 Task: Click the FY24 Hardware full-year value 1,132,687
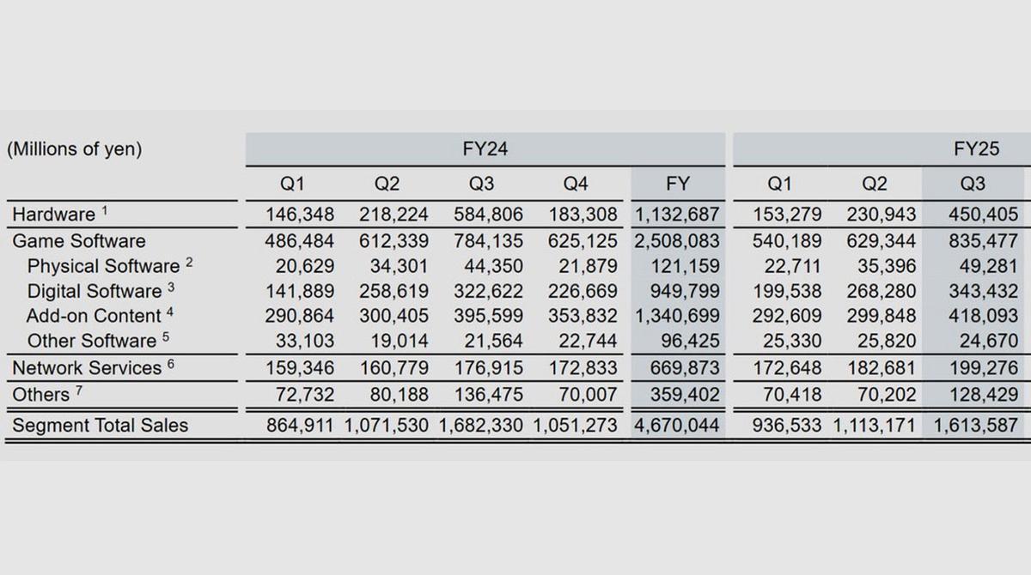[676, 214]
